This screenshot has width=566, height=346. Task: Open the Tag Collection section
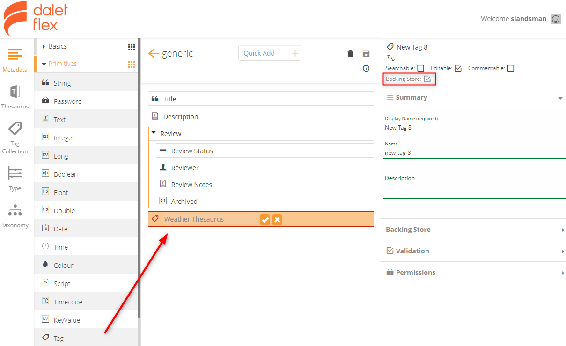(15, 136)
